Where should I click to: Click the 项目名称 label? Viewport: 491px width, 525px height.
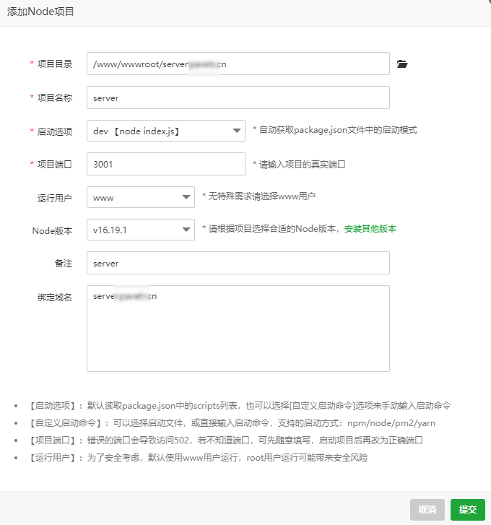pos(55,97)
